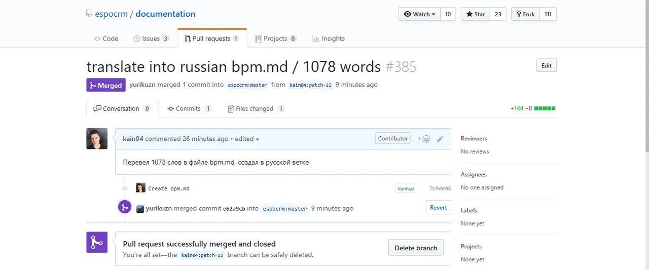Click the kain04:patch-12 head branch label

tap(310, 85)
